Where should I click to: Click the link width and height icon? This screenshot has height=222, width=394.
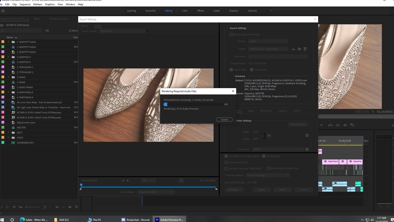click(269, 135)
